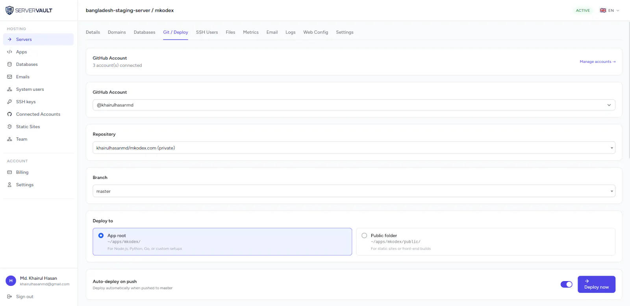Screen dimensions: 630x306
Task: Select the App root radio button
Action: pos(101,236)
